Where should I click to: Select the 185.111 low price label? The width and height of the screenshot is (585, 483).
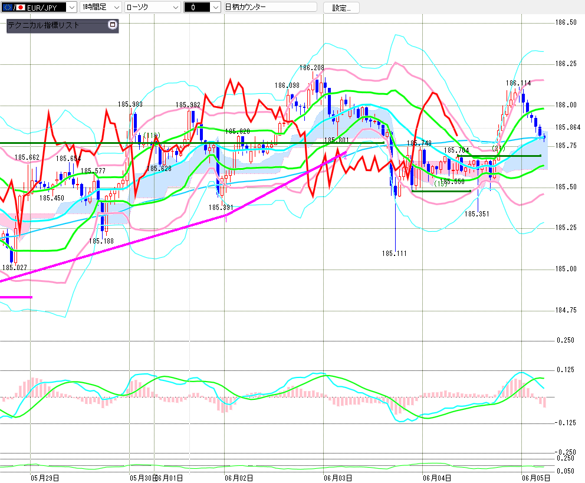coord(394,254)
